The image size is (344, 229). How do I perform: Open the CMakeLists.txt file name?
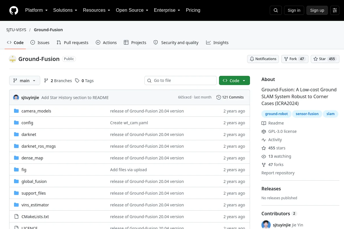click(35, 217)
